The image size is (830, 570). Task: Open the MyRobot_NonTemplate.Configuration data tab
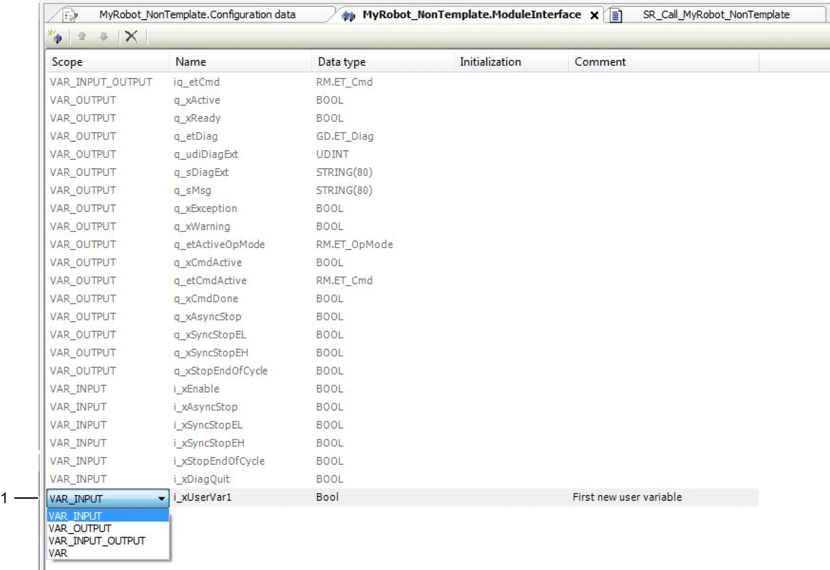(197, 15)
